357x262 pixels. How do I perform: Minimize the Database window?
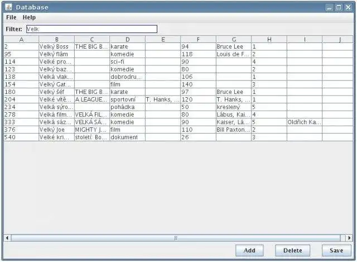329,7
